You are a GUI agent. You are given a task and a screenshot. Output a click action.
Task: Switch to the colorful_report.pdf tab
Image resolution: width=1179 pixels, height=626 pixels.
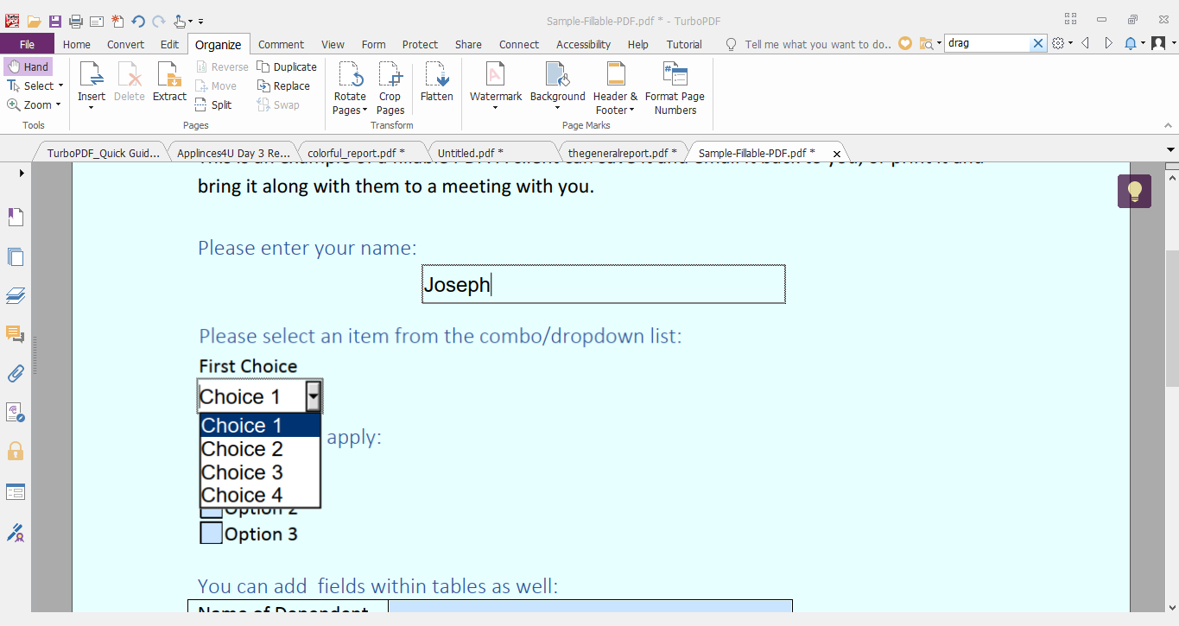(356, 153)
